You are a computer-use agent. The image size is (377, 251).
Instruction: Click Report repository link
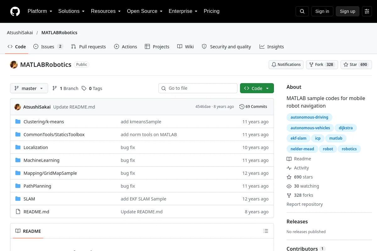(305, 204)
